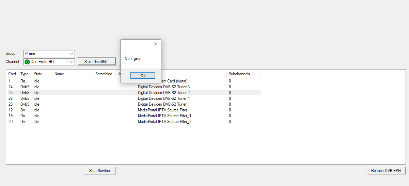Expand the Channel dropdown list
Image resolution: width=409 pixels, height=186 pixels.
(x=72, y=62)
